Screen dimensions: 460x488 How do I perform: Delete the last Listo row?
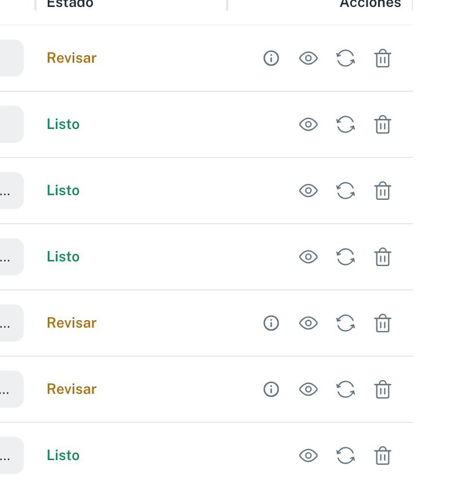tap(383, 455)
